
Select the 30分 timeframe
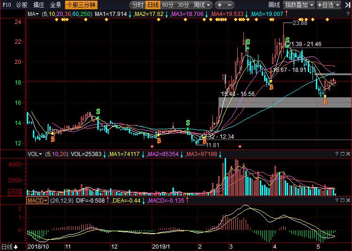coord(183,5)
